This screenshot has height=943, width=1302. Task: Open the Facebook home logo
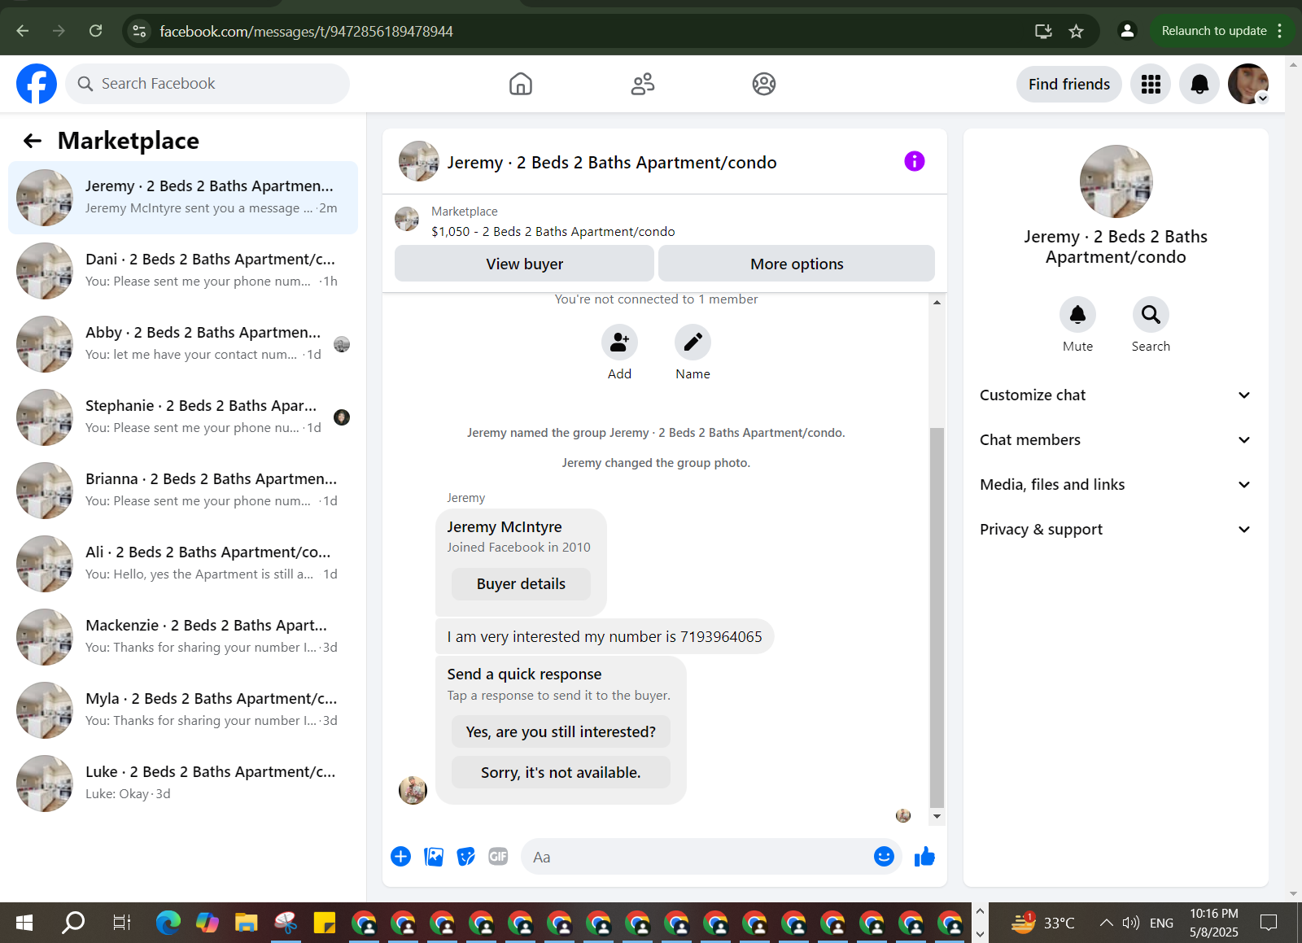pos(37,84)
